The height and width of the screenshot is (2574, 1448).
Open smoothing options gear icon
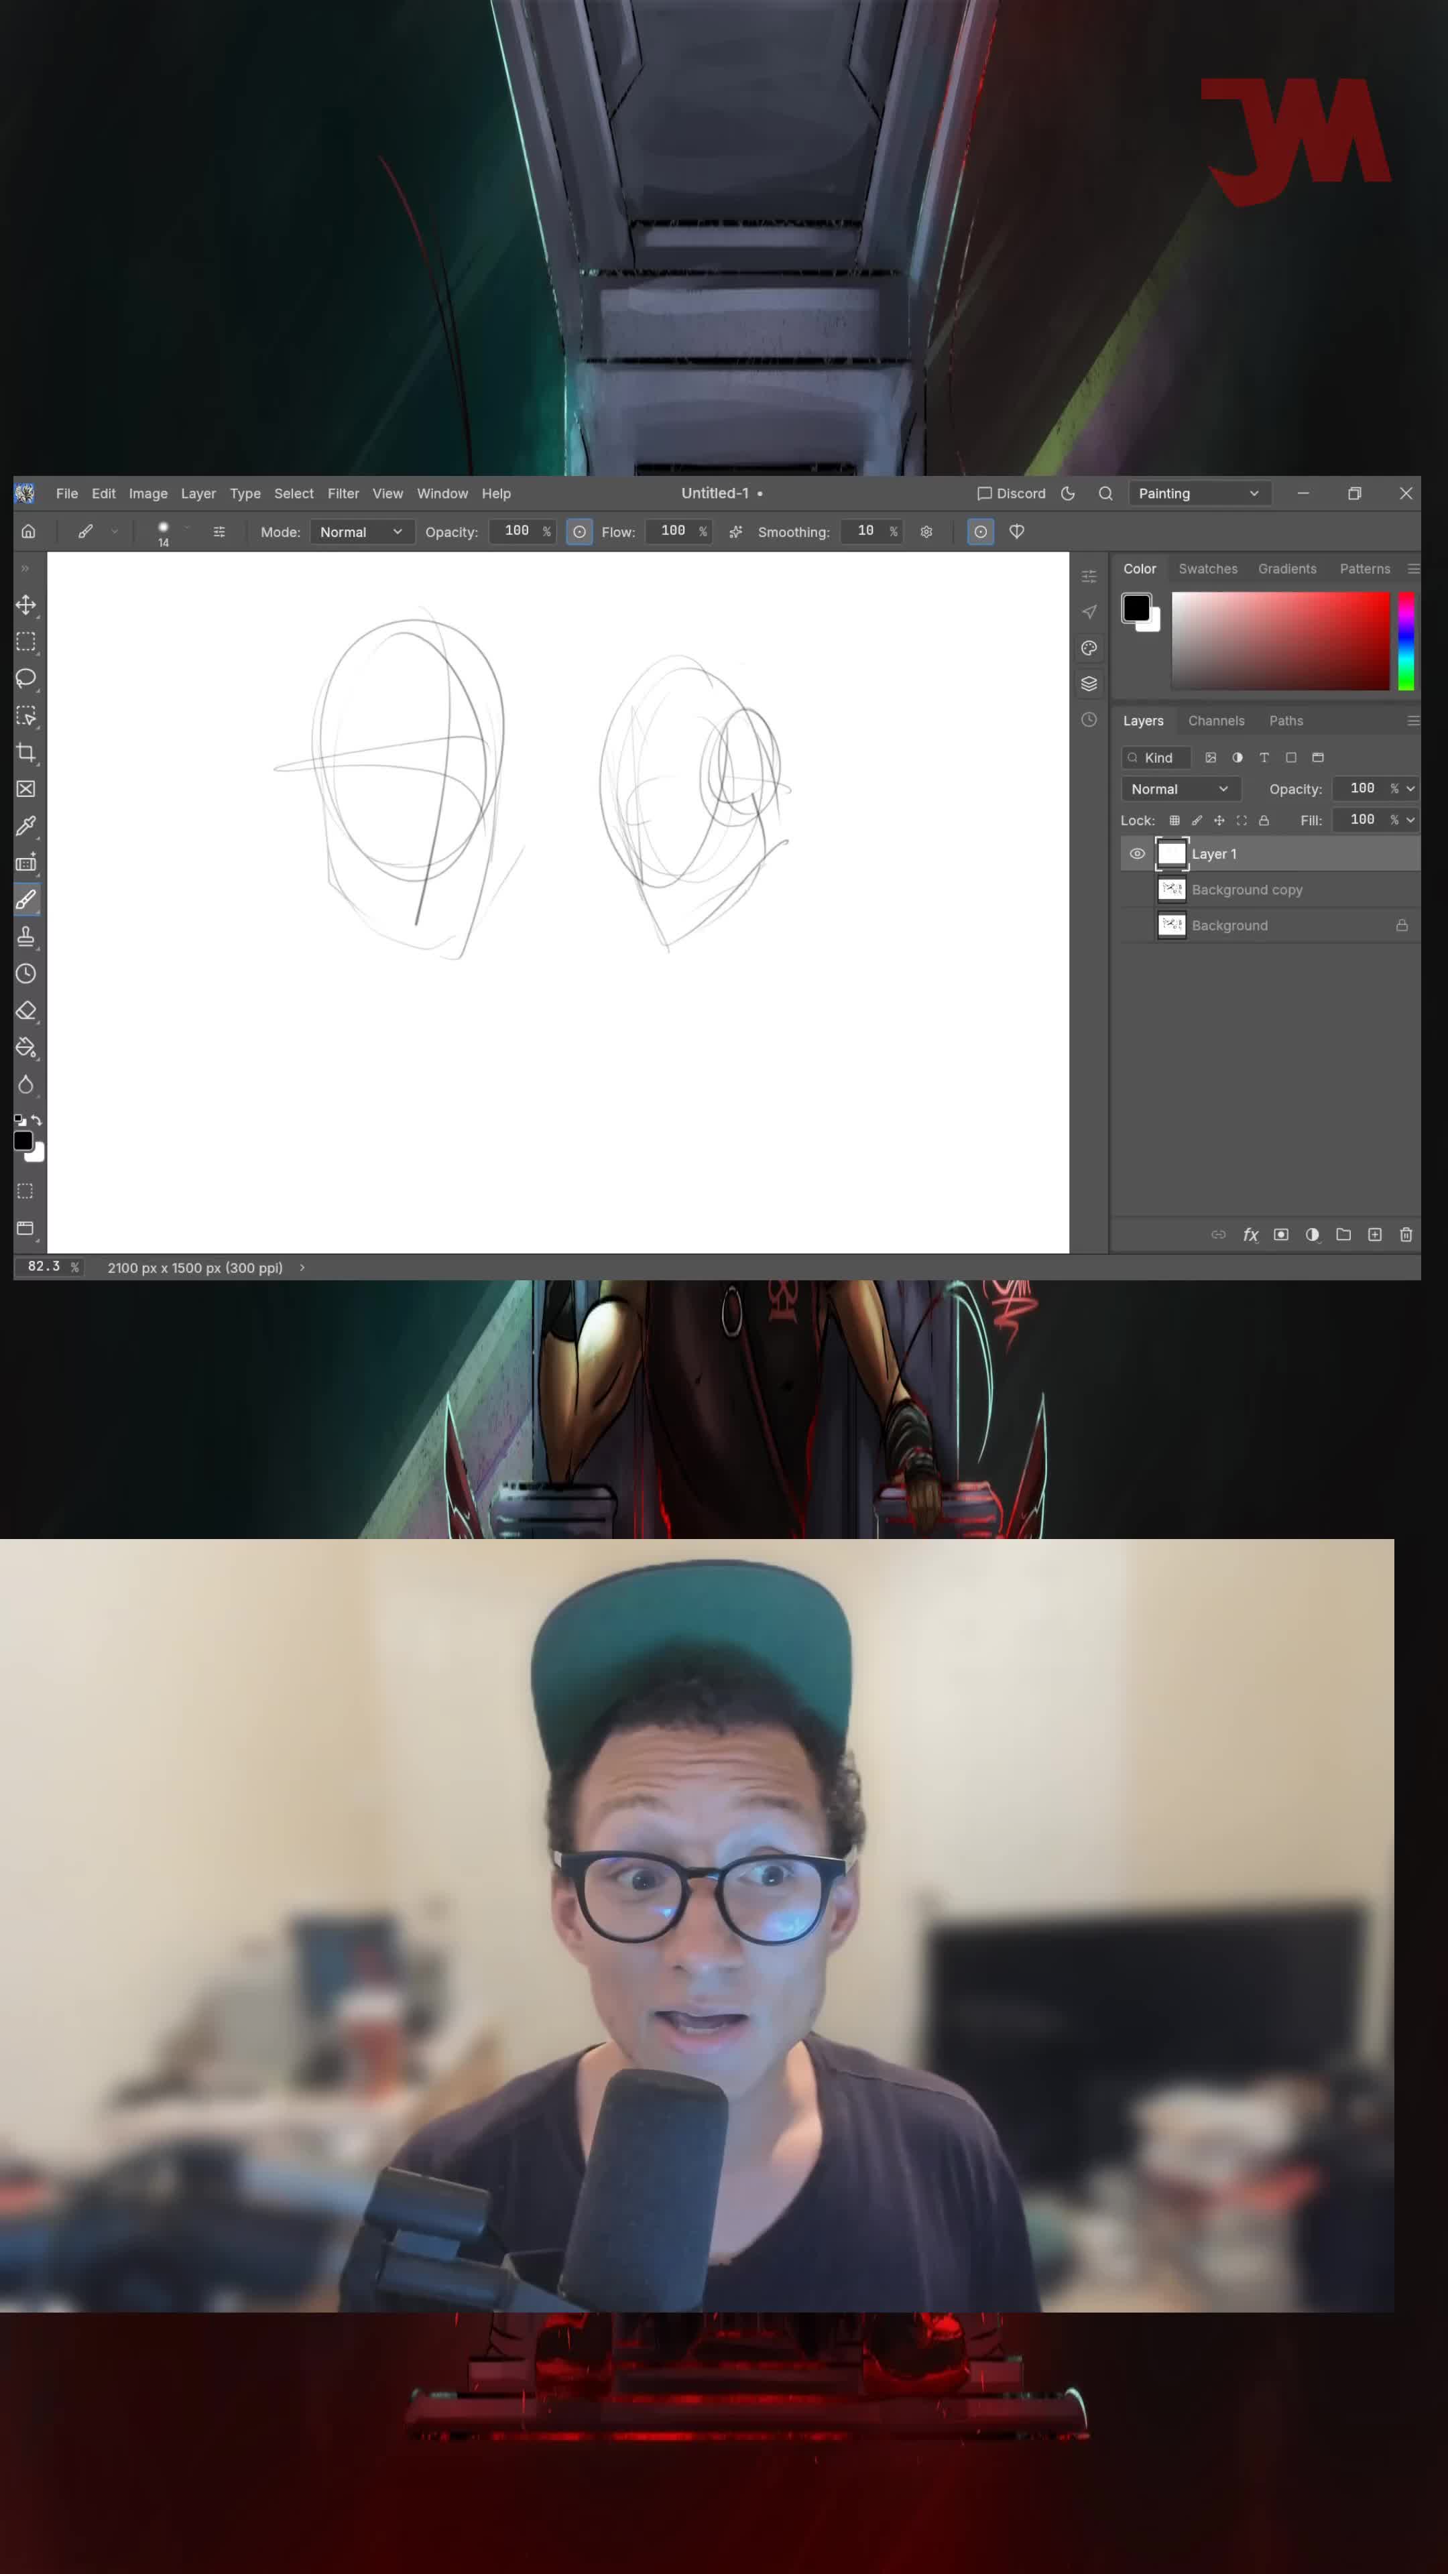pos(926,532)
